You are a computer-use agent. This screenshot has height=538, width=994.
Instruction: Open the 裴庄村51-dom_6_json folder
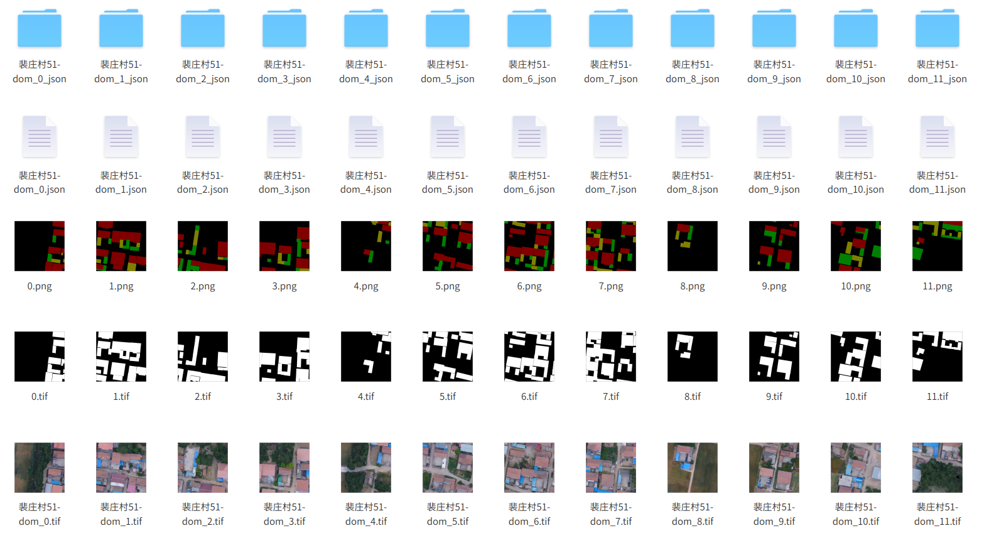coord(529,28)
